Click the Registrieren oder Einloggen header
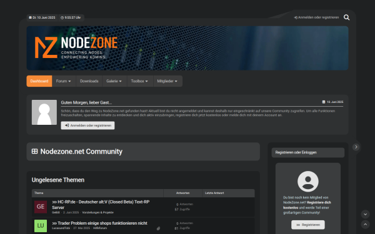This screenshot has width=375, height=234. pos(308,152)
